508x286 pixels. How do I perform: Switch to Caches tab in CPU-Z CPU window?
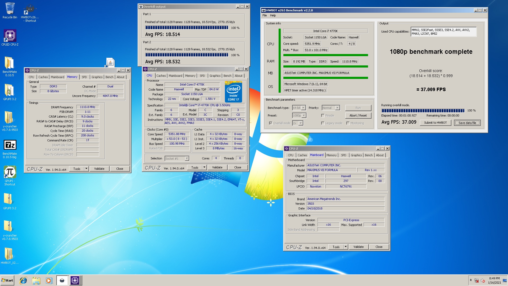pos(161,76)
